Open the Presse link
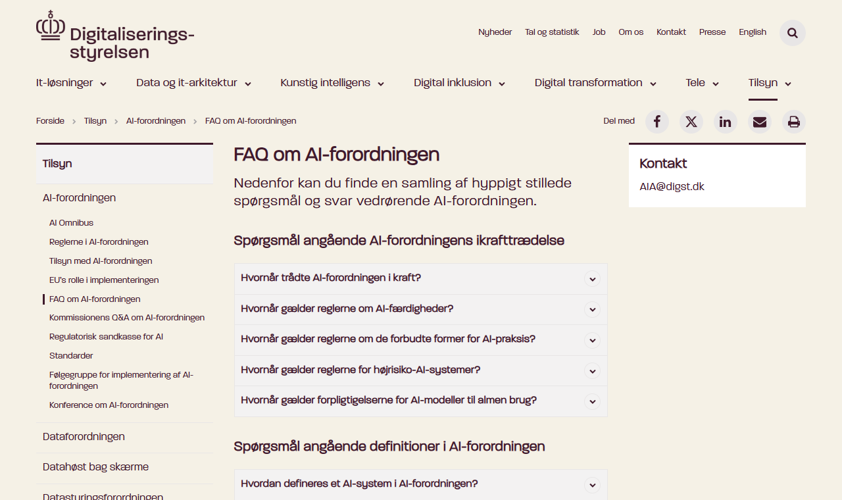 (x=712, y=32)
